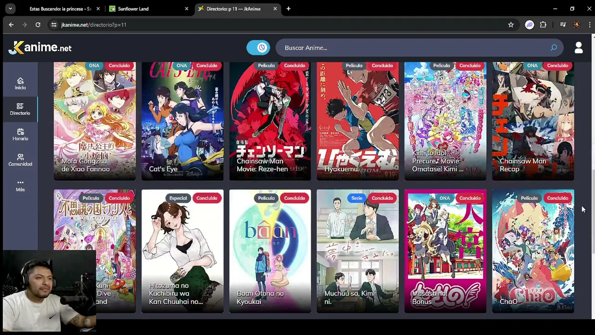
Task: Open the media controls toolbar icon
Action: click(x=563, y=25)
